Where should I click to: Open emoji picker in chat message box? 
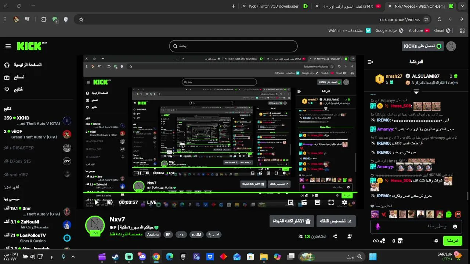coord(455,227)
